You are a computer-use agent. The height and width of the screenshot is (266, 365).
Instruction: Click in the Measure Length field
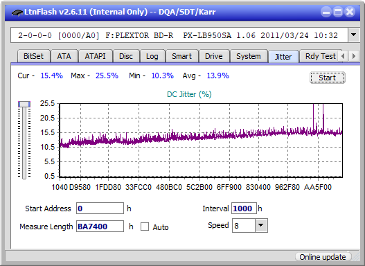[x=100, y=227]
